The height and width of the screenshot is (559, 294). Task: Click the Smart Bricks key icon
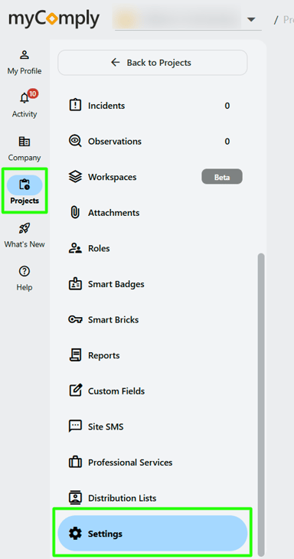[75, 319]
